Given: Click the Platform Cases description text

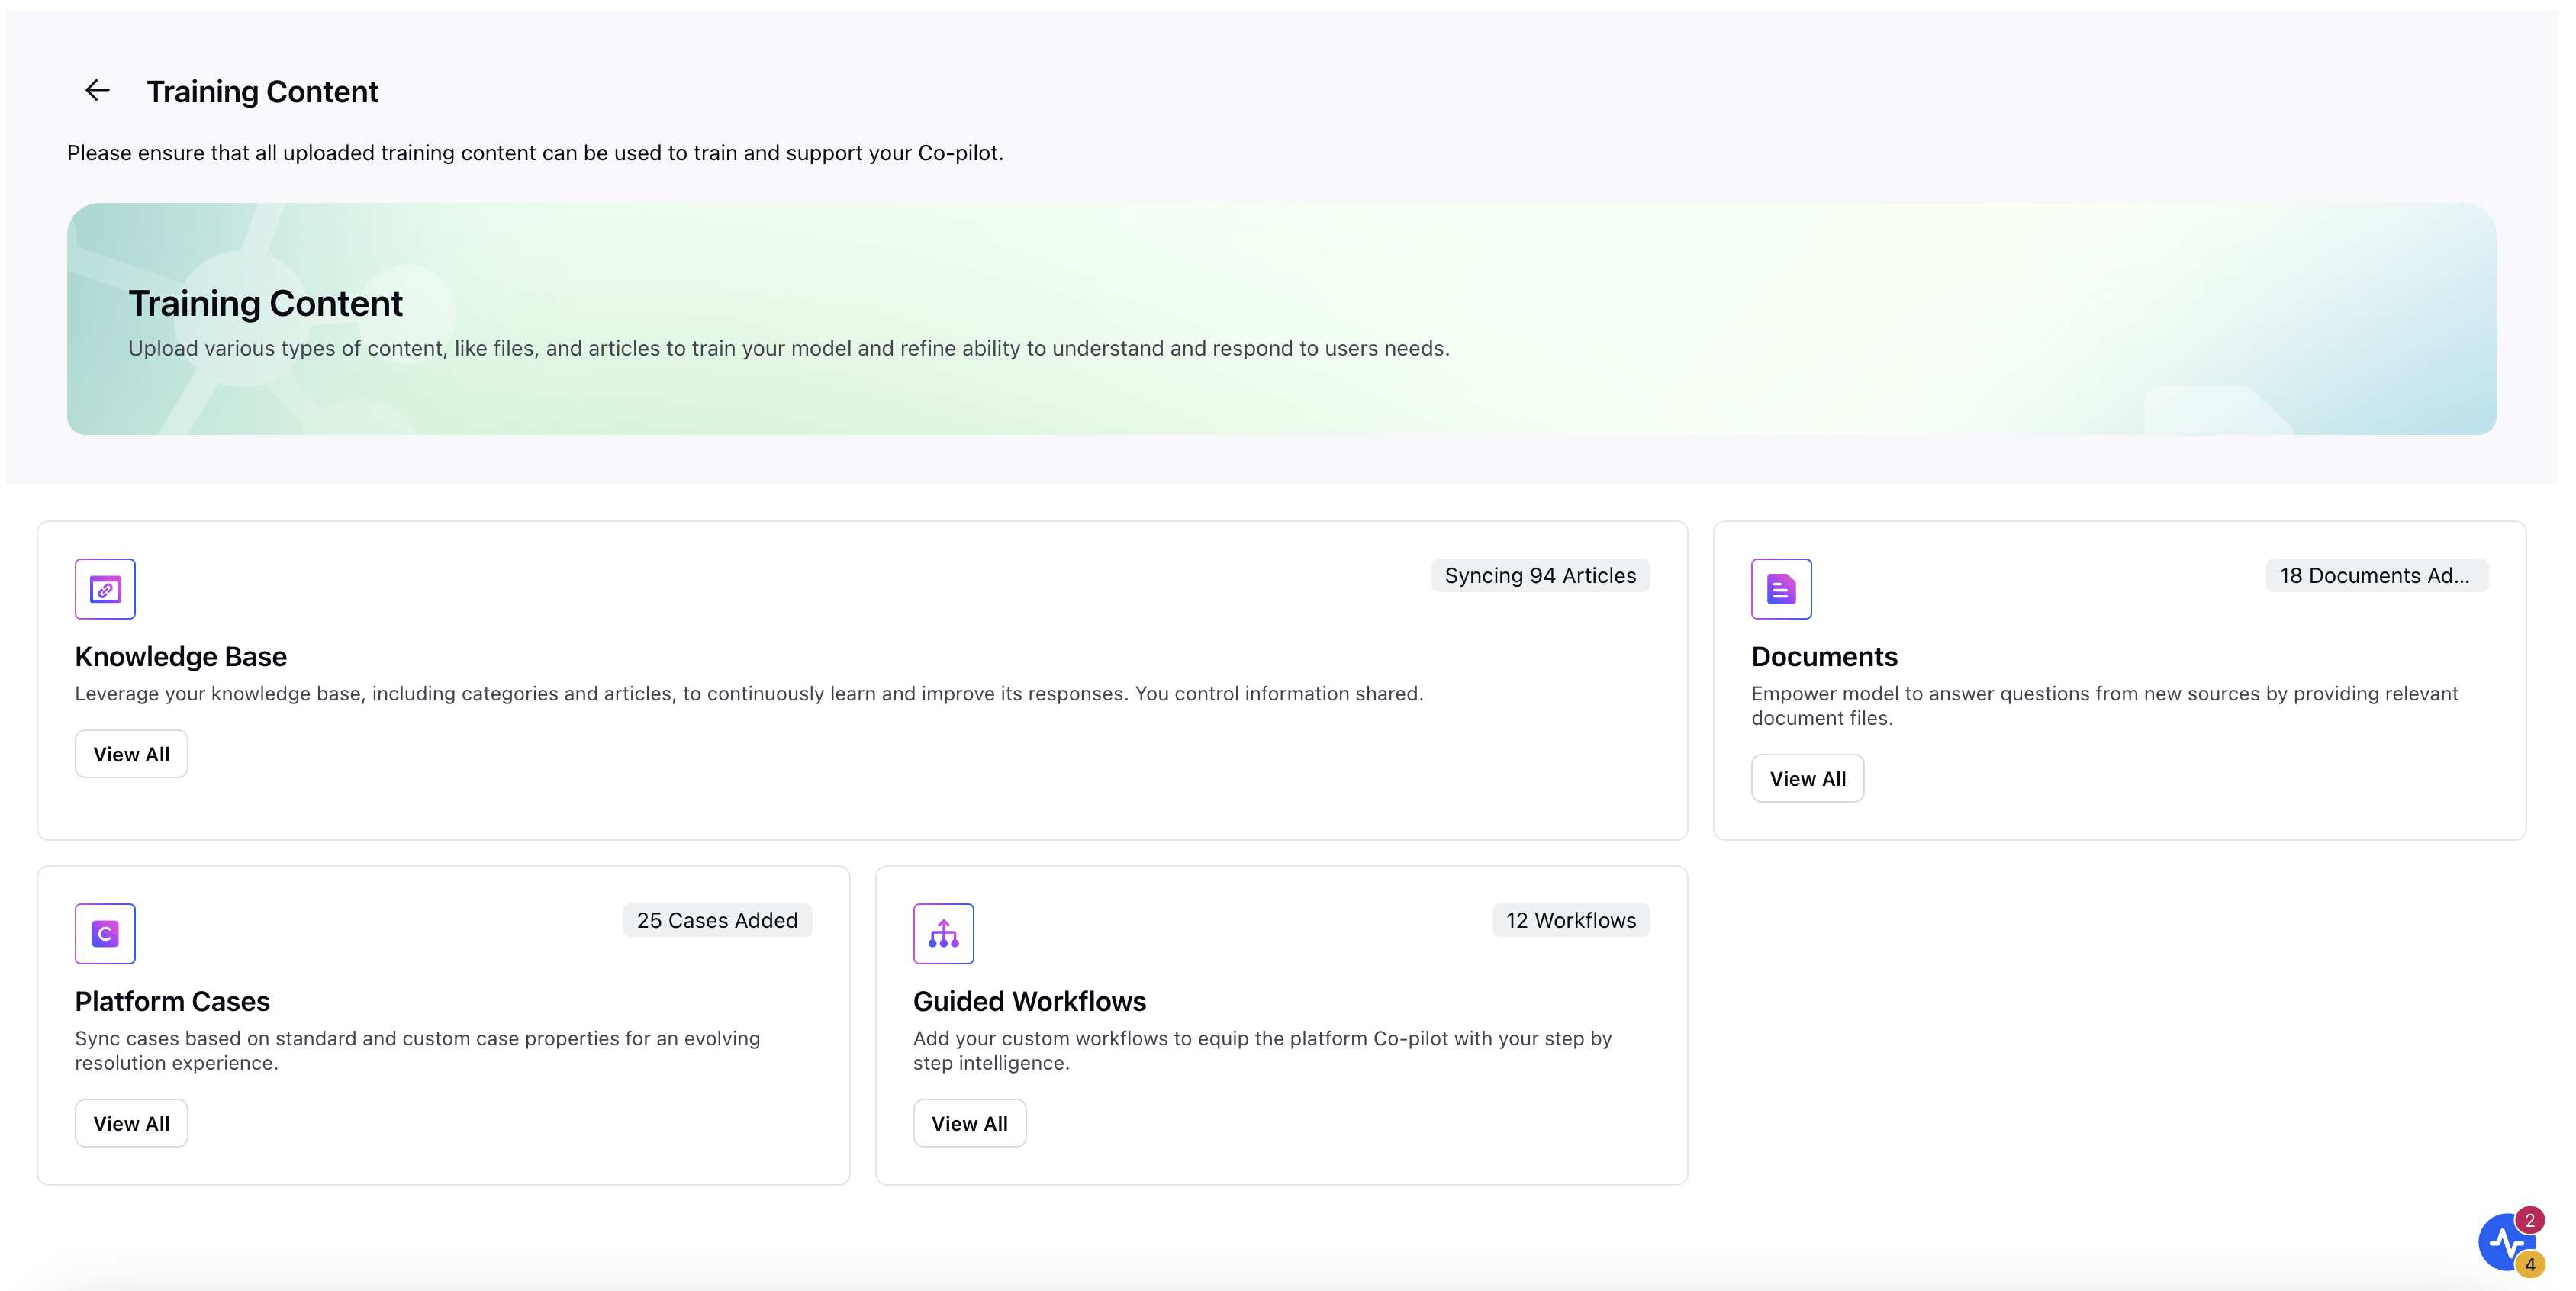Looking at the screenshot, I should tap(417, 1051).
